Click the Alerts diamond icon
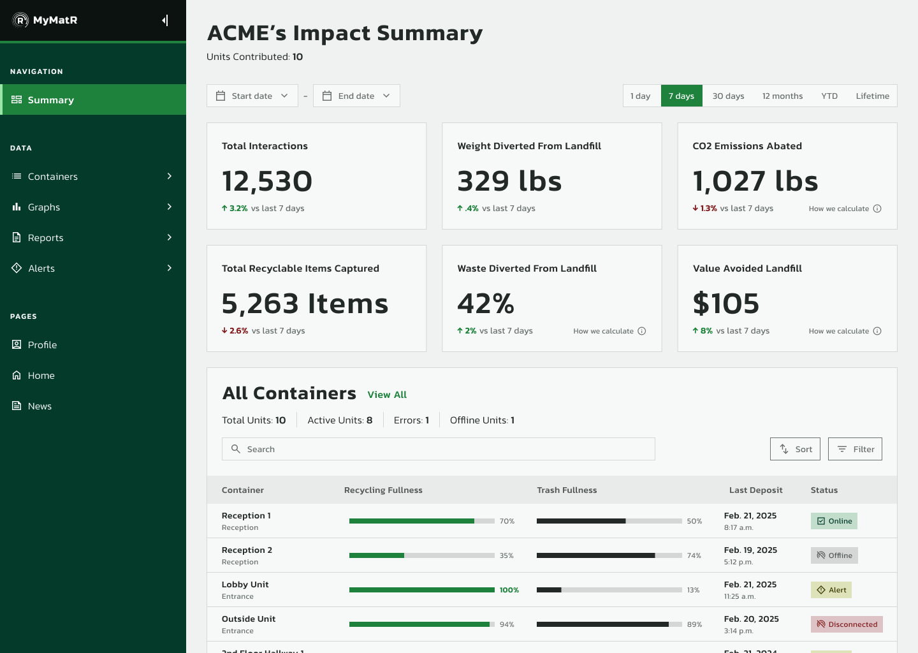This screenshot has height=653, width=918. tap(17, 268)
